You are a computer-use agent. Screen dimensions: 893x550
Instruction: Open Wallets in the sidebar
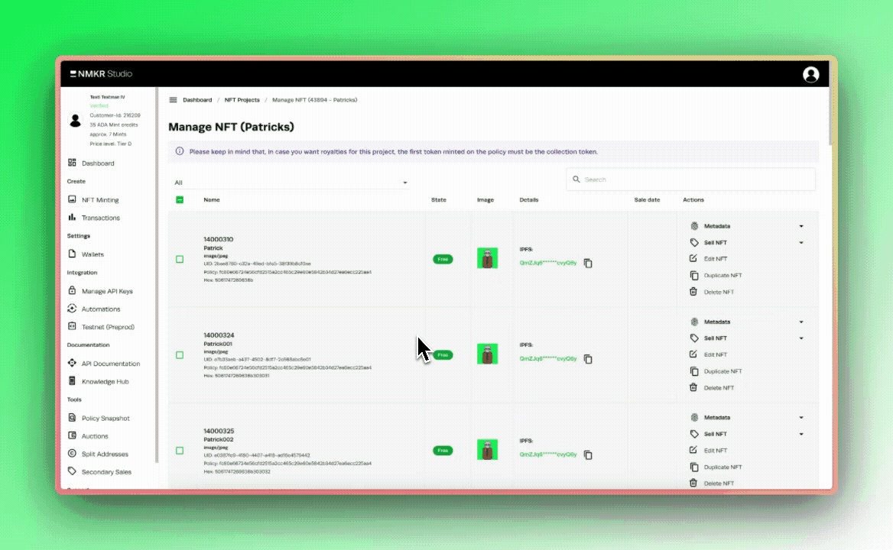click(93, 254)
